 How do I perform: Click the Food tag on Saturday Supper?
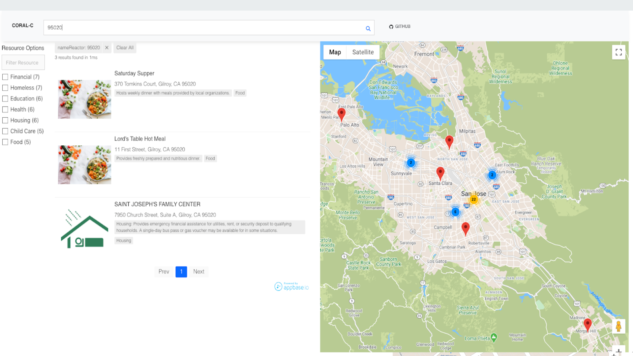click(240, 93)
